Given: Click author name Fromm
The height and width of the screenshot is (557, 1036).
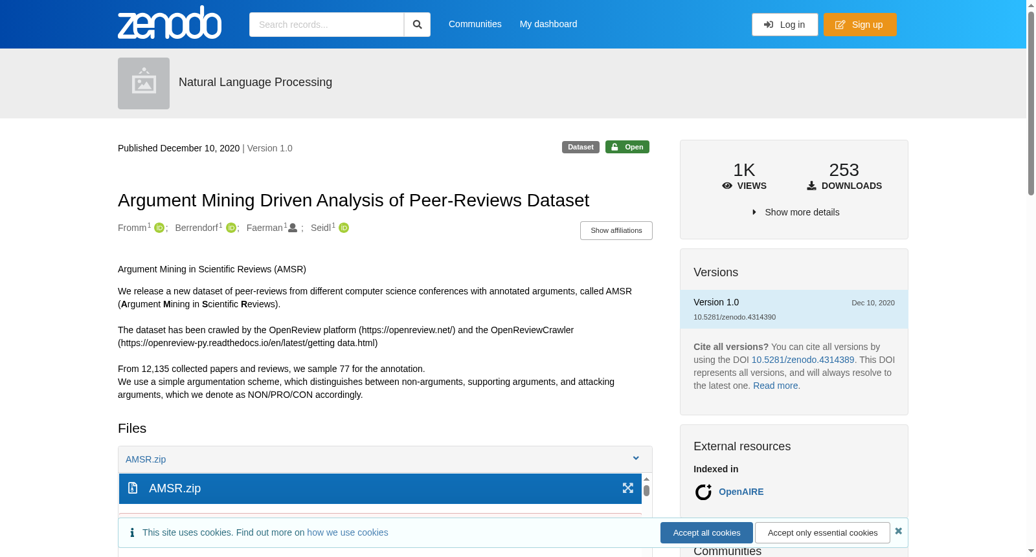Looking at the screenshot, I should point(132,228).
